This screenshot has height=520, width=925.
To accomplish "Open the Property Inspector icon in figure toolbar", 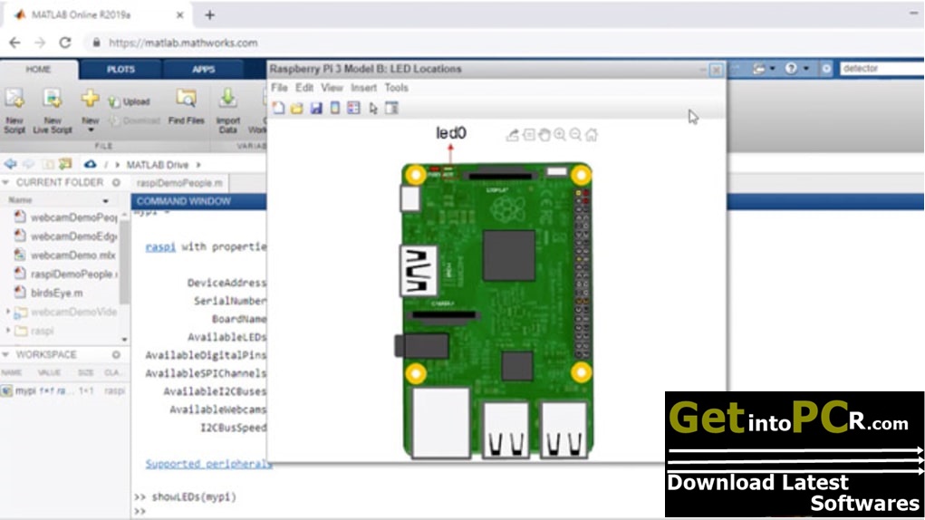I will coord(391,108).
